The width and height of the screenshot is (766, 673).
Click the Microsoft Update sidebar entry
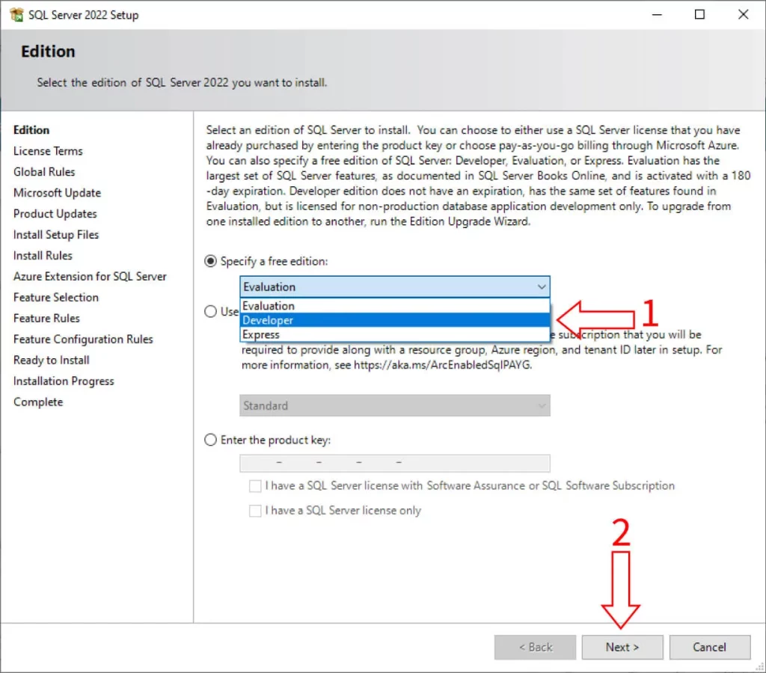(x=58, y=192)
